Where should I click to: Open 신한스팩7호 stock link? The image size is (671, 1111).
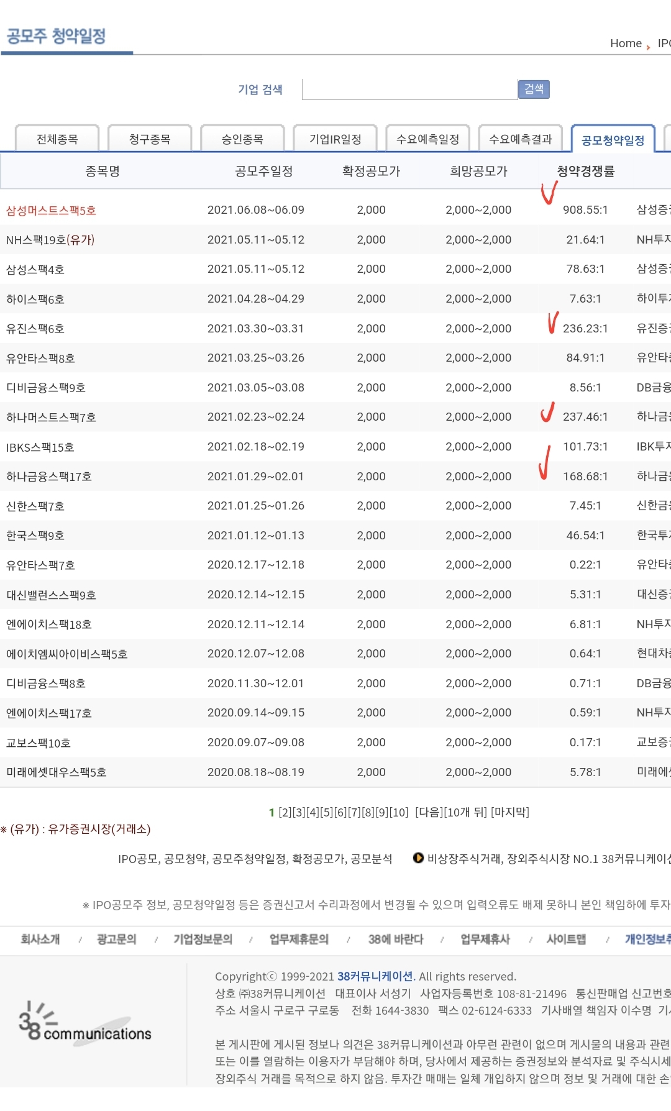click(x=35, y=506)
